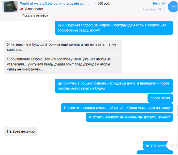
Task: Open Николай's round avatar with letter Н
Action: tap(173, 7)
